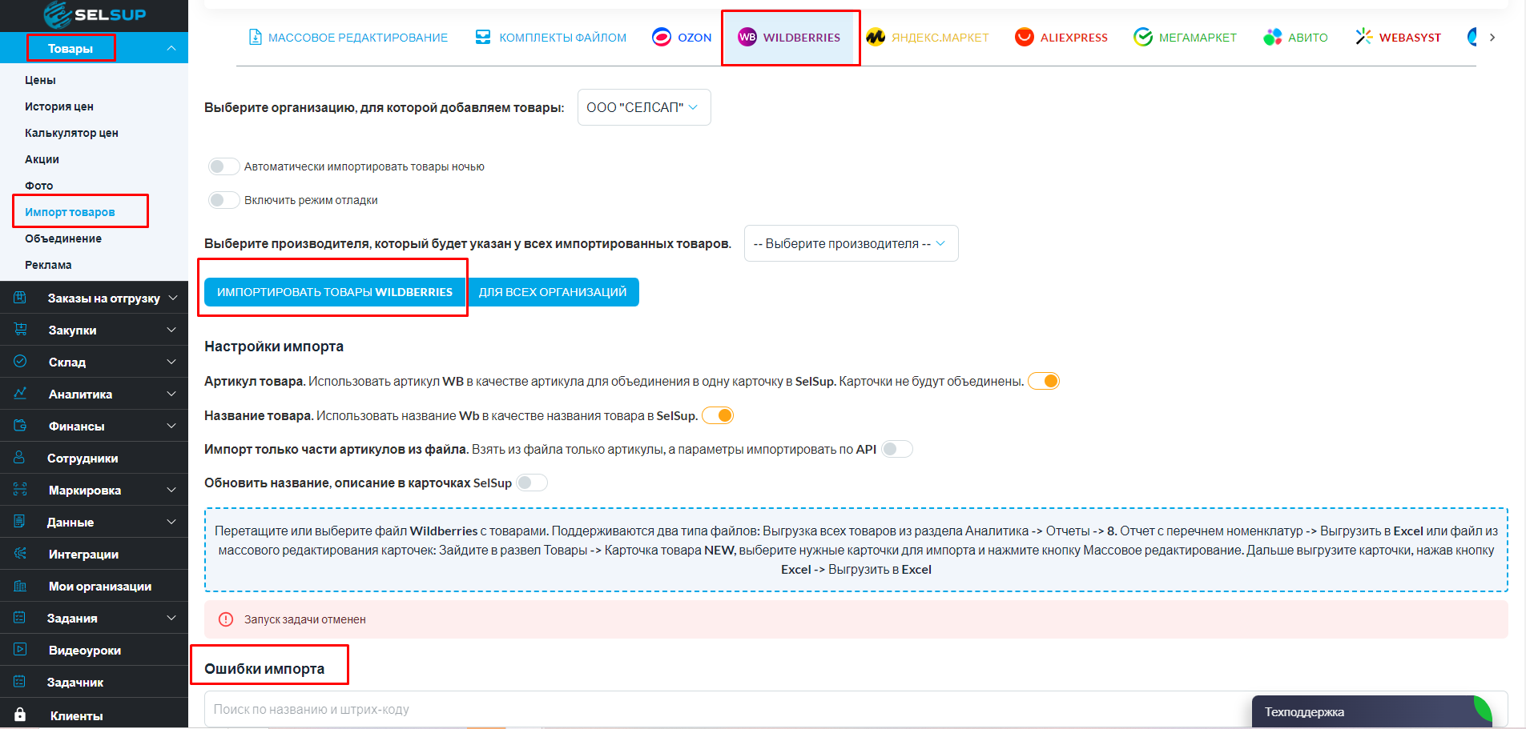Expand the Финансы sidebar section
This screenshot has width=1526, height=729.
pyautogui.click(x=171, y=426)
